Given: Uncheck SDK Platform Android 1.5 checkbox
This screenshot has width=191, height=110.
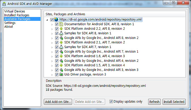Looking at the screenshot, I should (57, 66).
